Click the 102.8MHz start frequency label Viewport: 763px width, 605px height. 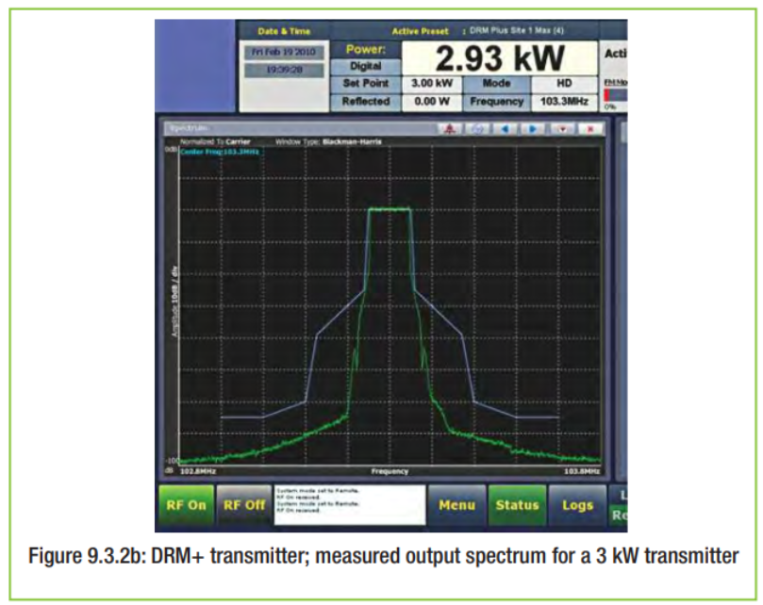pyautogui.click(x=197, y=471)
